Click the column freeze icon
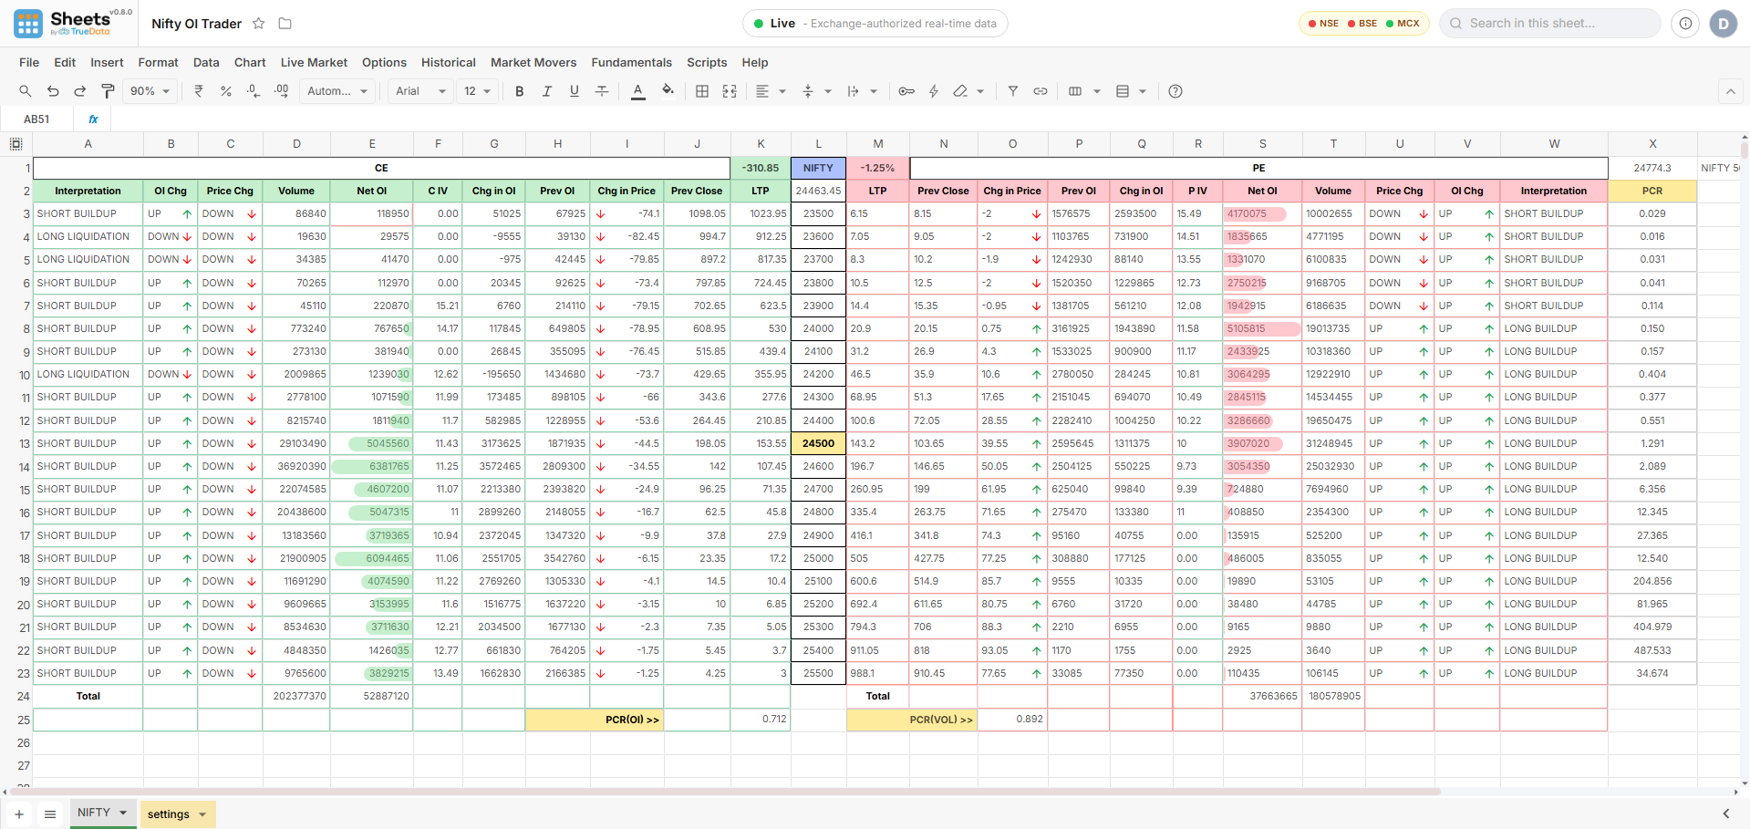Image resolution: width=1750 pixels, height=829 pixels. tap(1075, 91)
